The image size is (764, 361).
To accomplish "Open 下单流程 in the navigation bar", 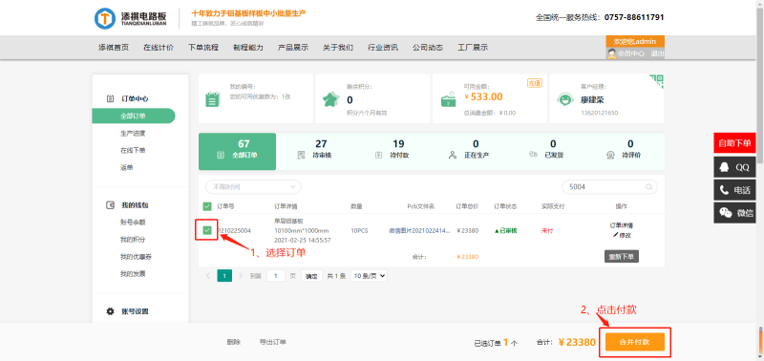I will (203, 48).
